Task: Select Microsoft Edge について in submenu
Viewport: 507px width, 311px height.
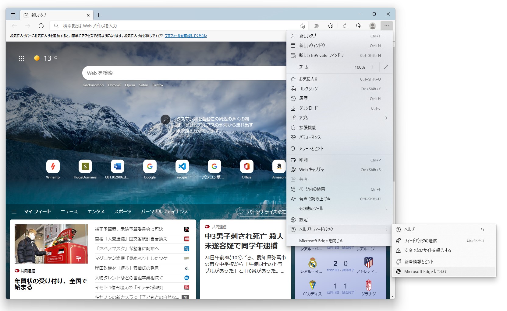Action: click(x=425, y=271)
